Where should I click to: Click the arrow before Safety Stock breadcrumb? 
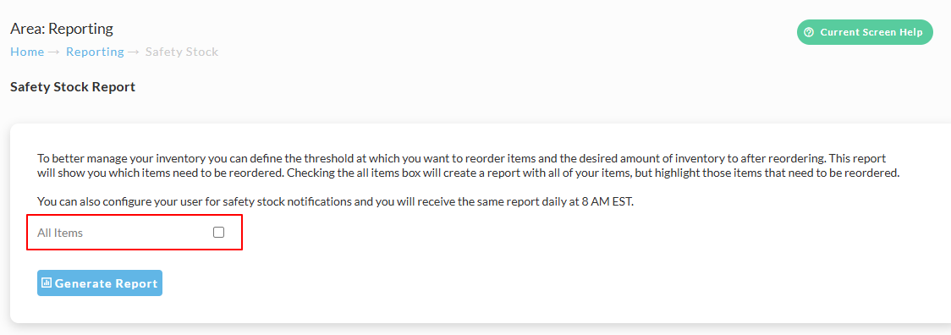point(134,52)
